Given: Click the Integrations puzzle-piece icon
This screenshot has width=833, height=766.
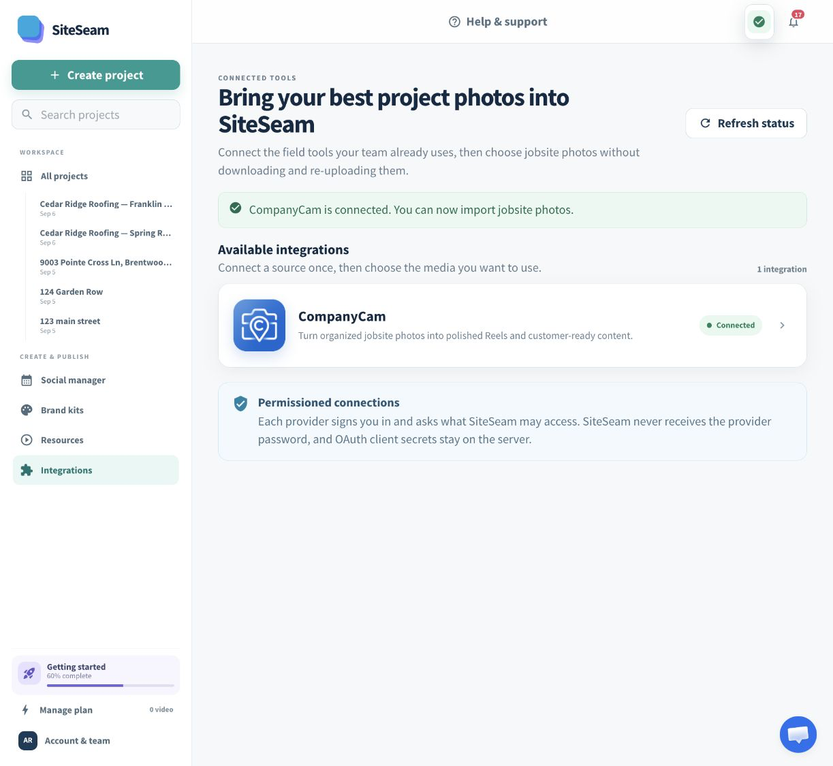Looking at the screenshot, I should point(27,470).
